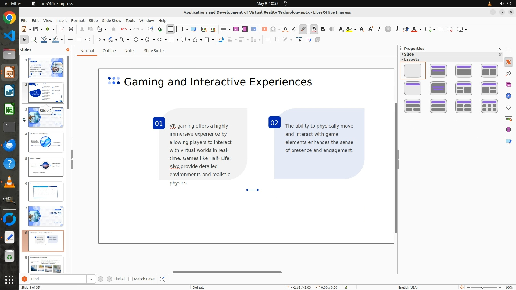The height and width of the screenshot is (290, 516).
Task: Insert a text box
Action: 264,29
